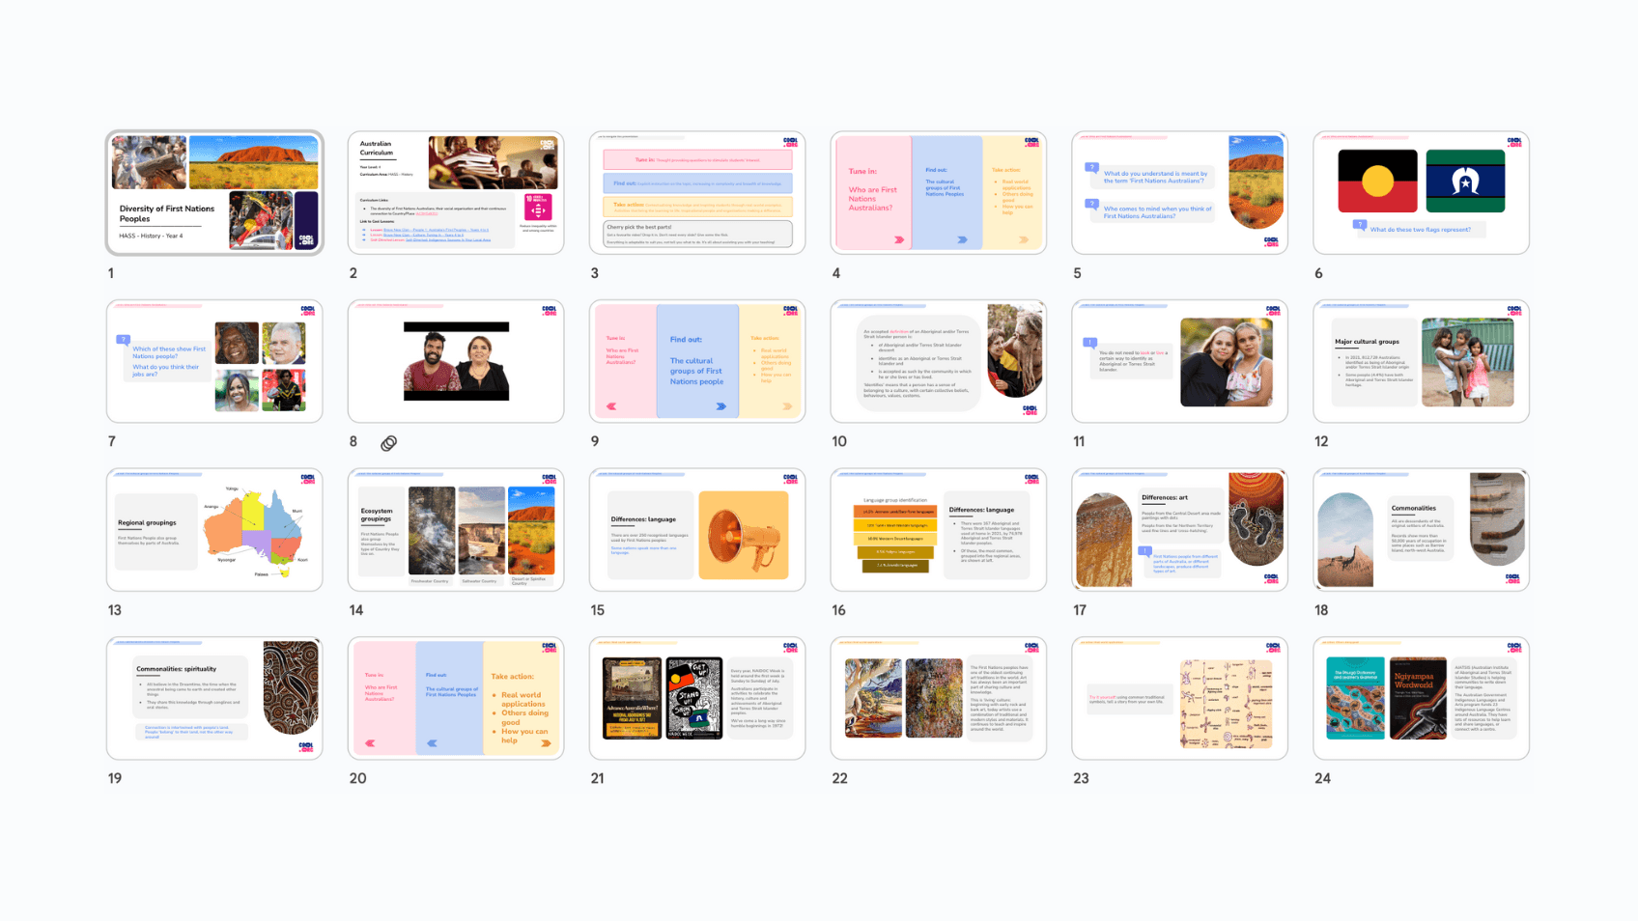Click the linked-slide icon beside slide 8

pos(388,443)
